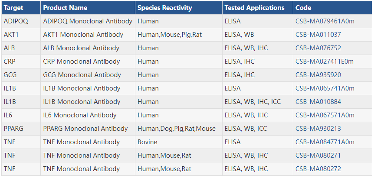This screenshot has height=178, width=374.
Task: Click the Product Name column header
Action: pos(65,8)
